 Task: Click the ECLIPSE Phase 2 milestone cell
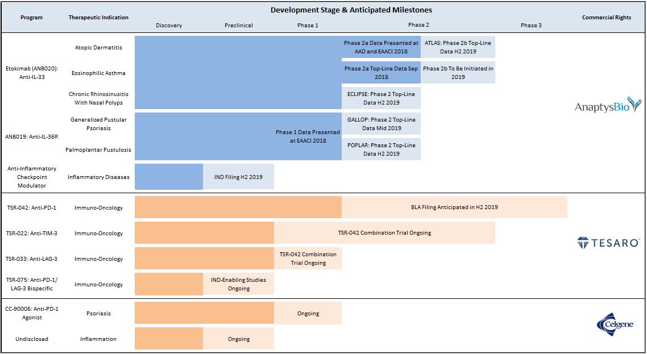381,98
